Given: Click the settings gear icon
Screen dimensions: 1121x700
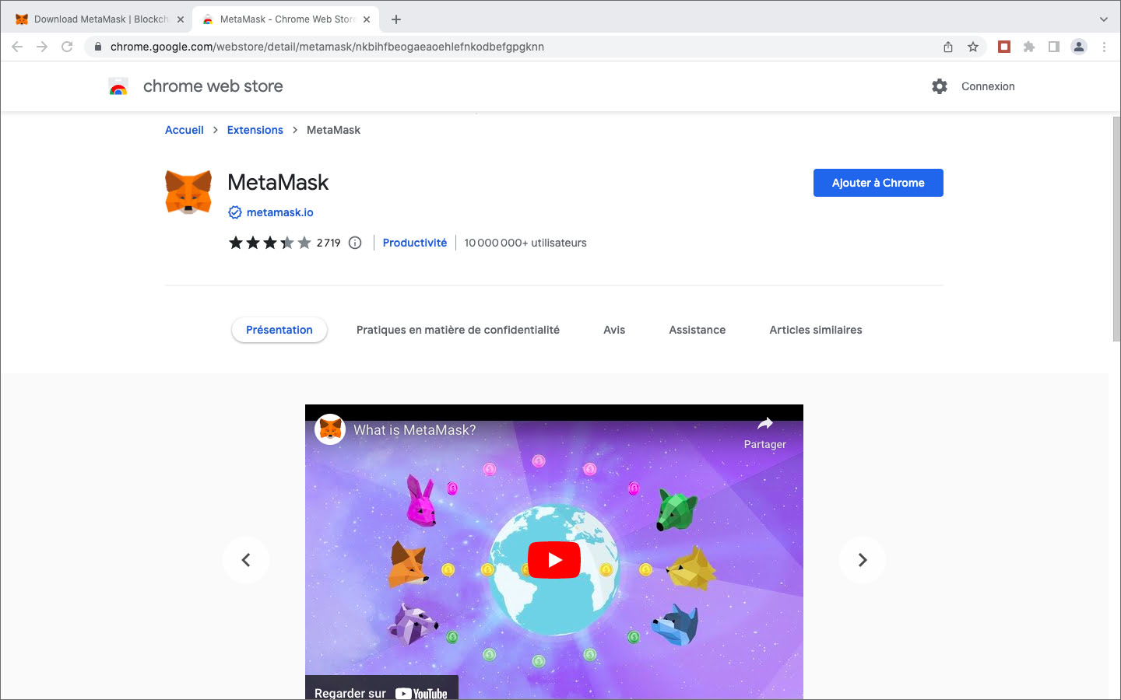Looking at the screenshot, I should click(940, 86).
